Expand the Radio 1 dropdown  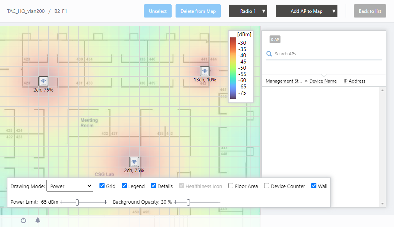(x=248, y=11)
